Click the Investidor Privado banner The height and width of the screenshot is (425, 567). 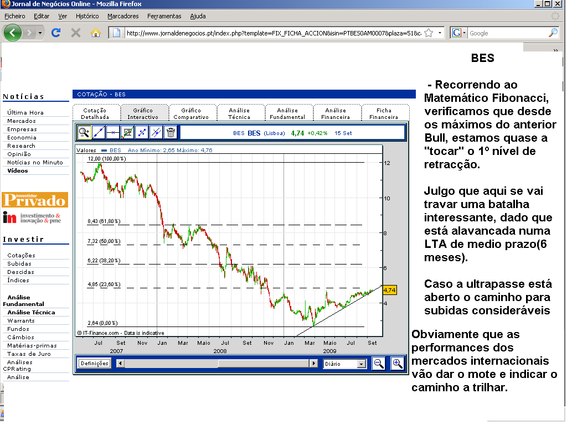coord(35,200)
